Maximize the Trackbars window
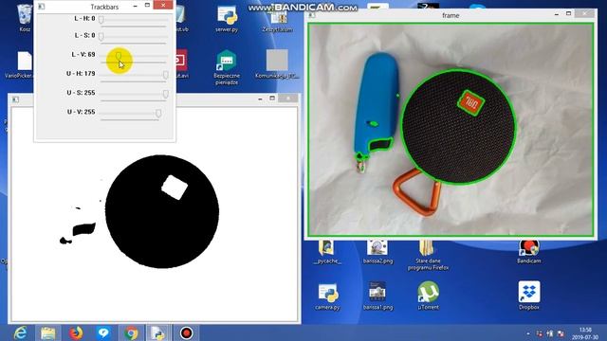Viewport: 607px width, 341px height. point(147,6)
